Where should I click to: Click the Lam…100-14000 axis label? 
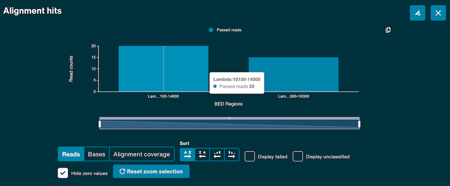coord(164,96)
